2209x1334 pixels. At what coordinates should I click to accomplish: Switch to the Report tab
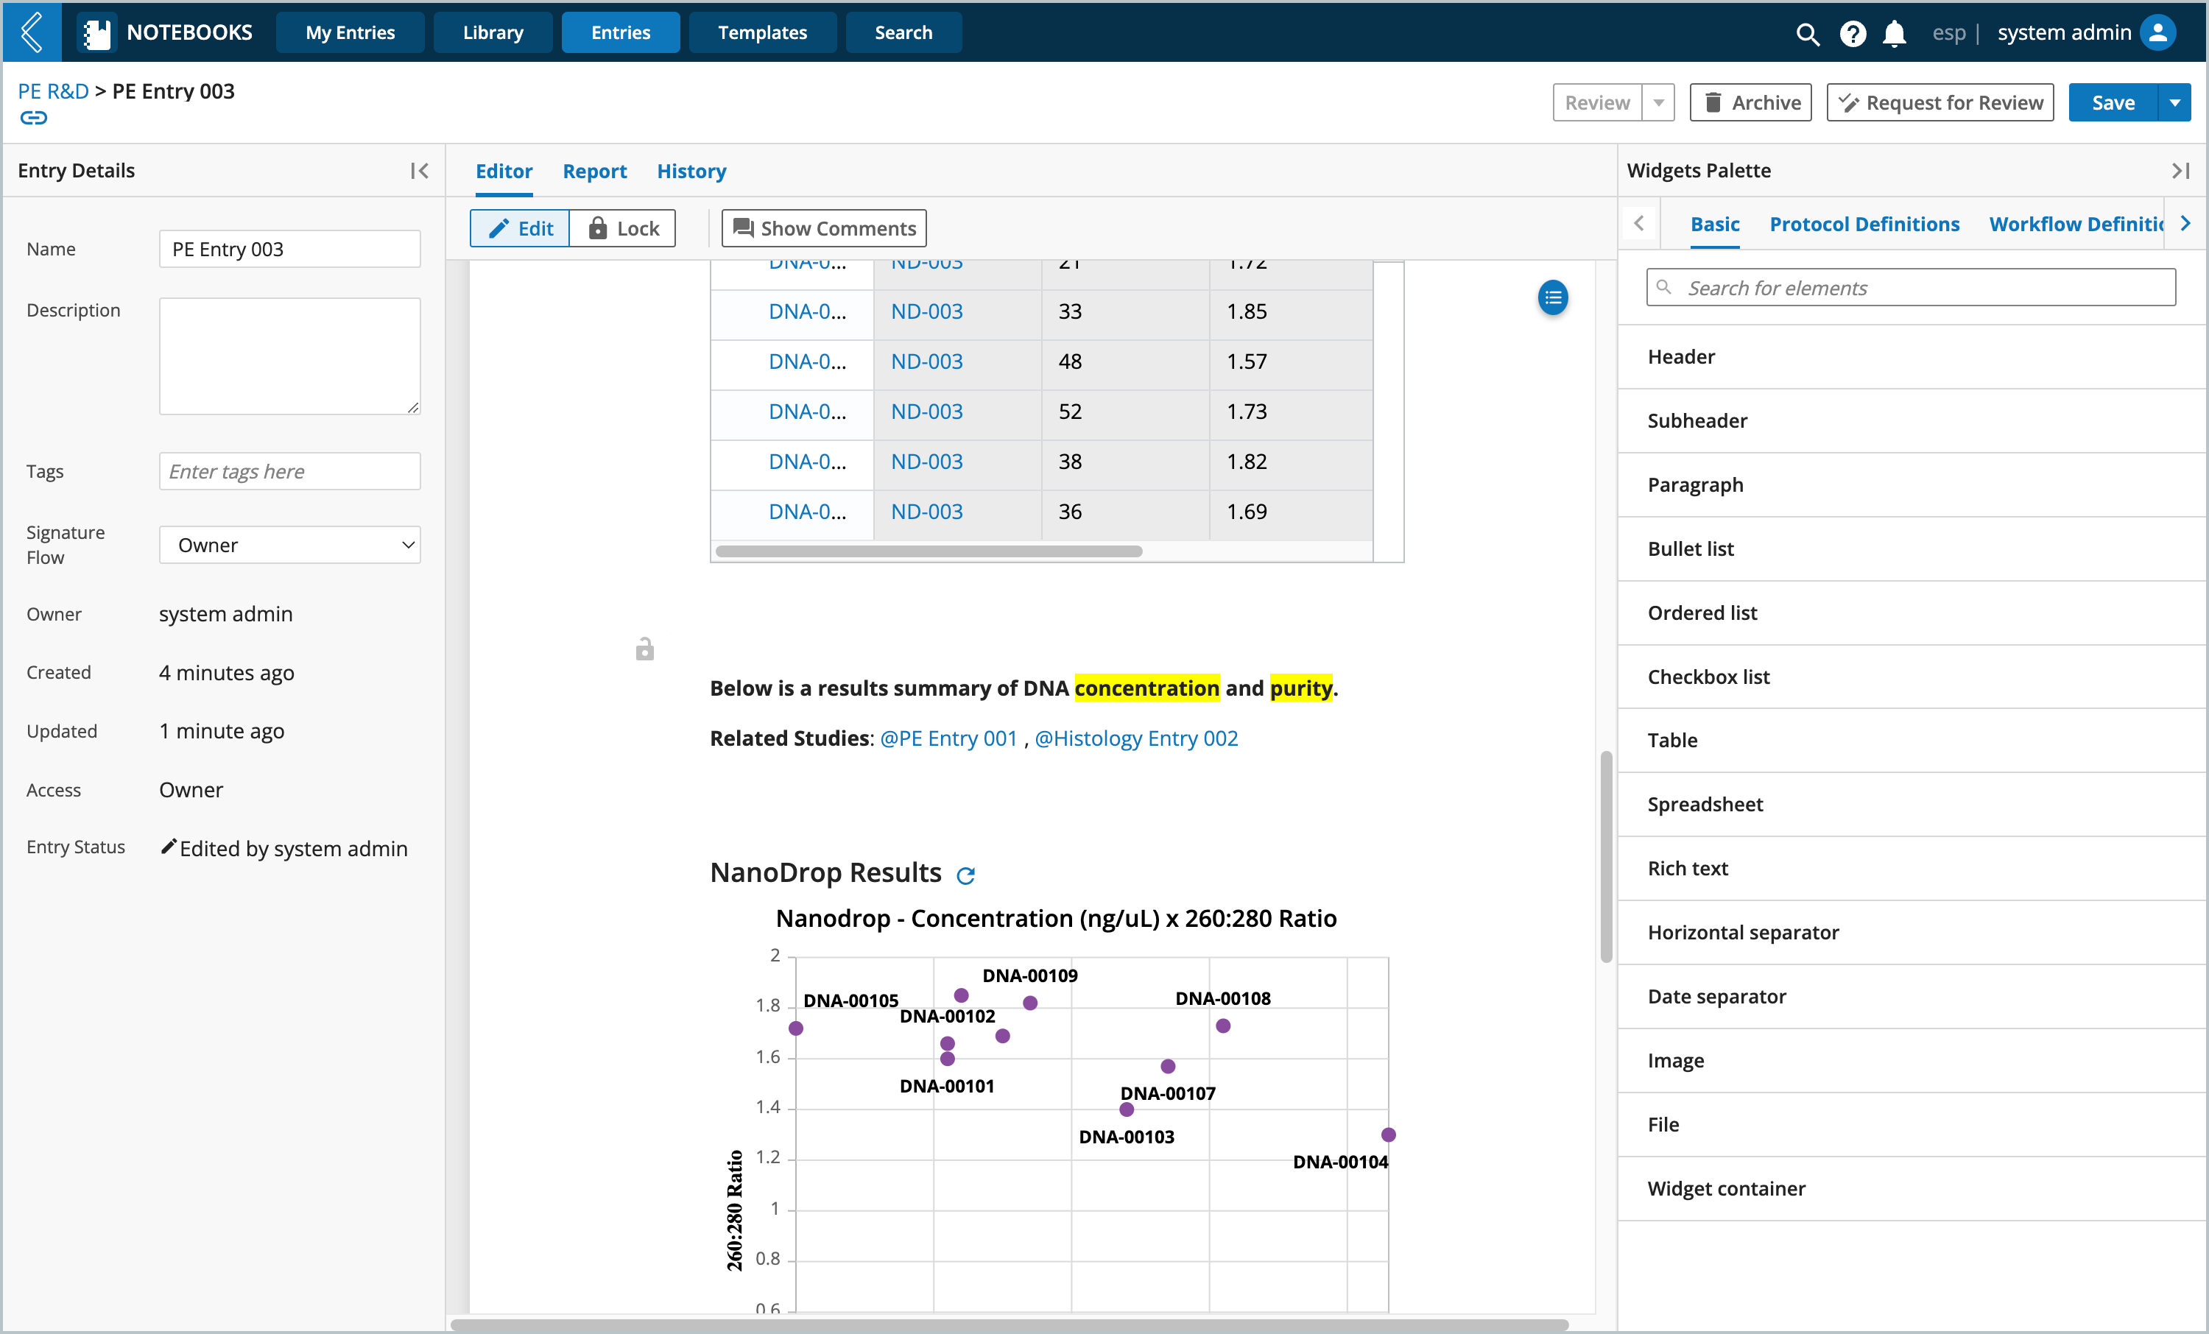[x=593, y=170]
